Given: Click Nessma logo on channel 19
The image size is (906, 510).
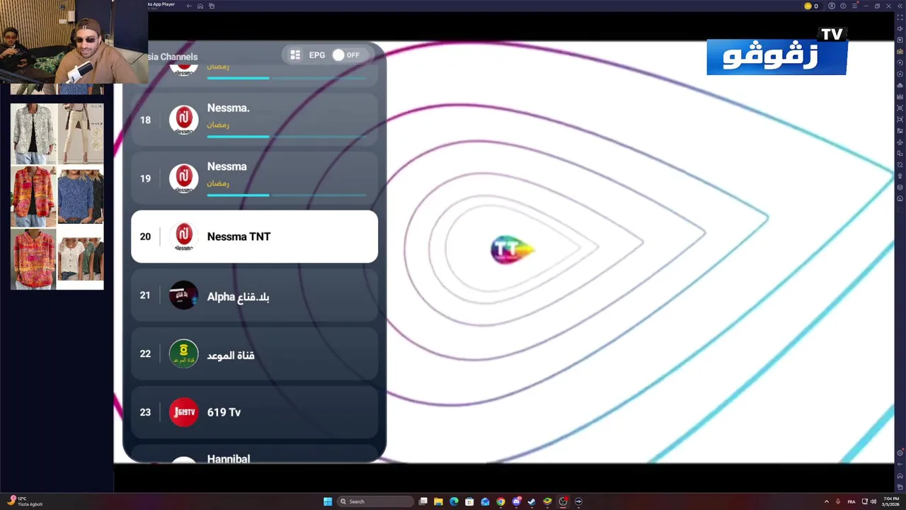Looking at the screenshot, I should [183, 178].
